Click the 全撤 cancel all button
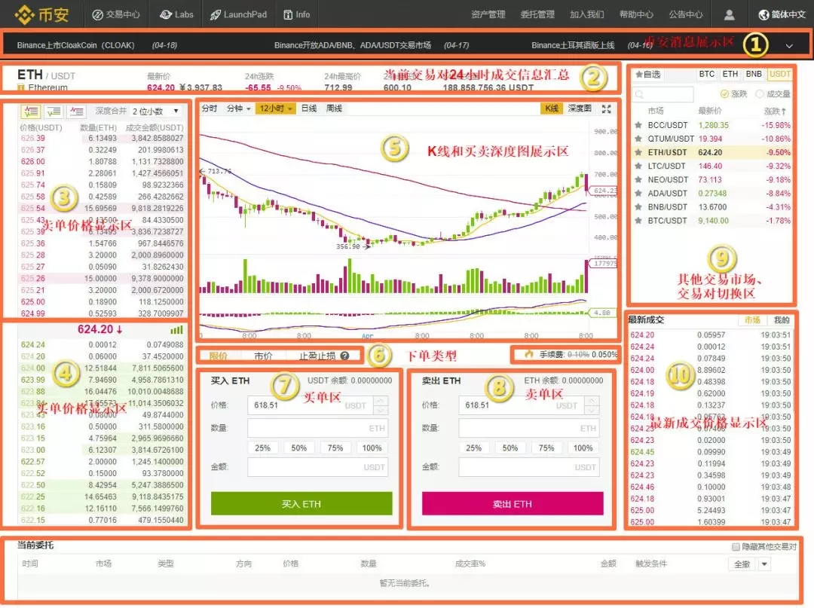 tap(742, 564)
